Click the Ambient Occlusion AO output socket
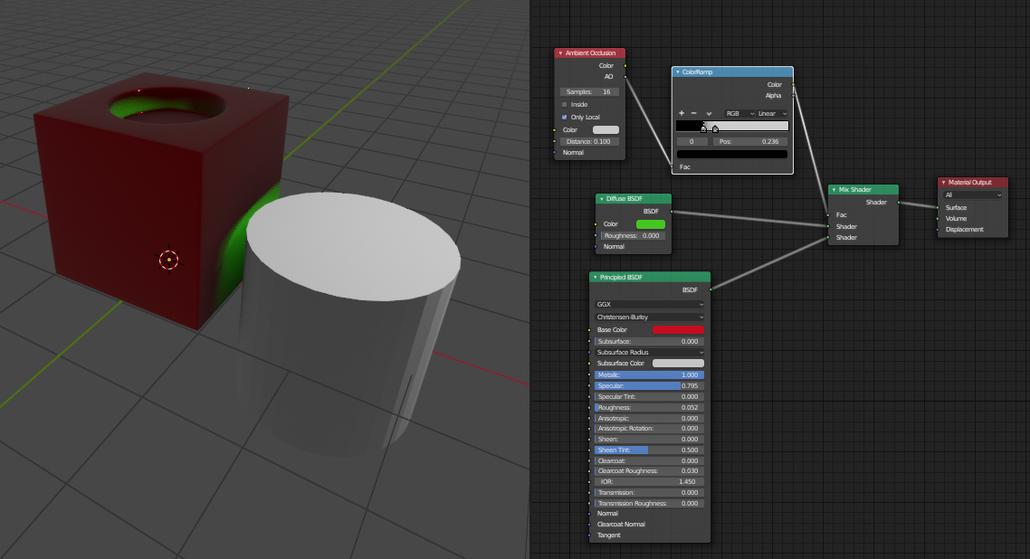 tap(625, 77)
